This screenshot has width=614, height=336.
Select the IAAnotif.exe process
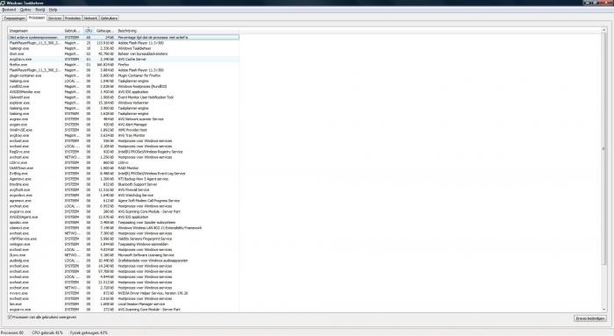click(x=124, y=97)
